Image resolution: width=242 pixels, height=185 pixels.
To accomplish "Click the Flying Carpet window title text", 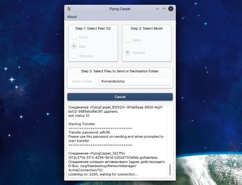I will 120,9.
